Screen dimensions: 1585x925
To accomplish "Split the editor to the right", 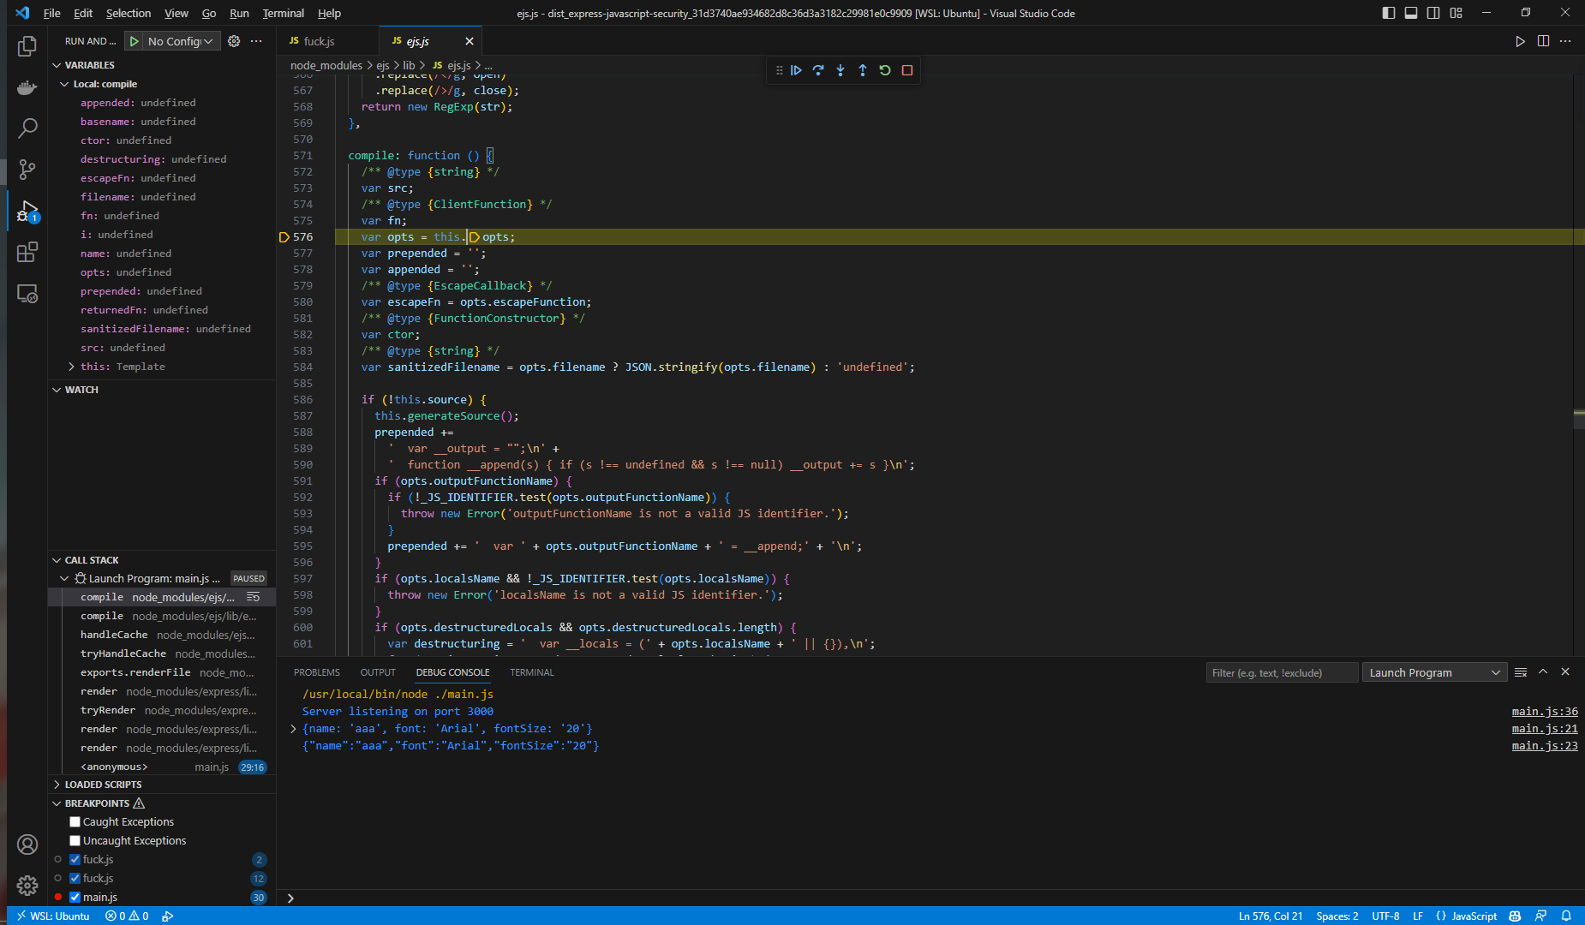I will (x=1543, y=41).
